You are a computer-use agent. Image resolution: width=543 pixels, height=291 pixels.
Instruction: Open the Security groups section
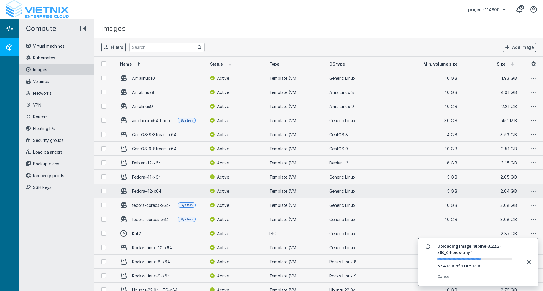48,140
